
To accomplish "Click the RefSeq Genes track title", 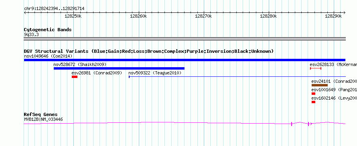I will [41, 114].
